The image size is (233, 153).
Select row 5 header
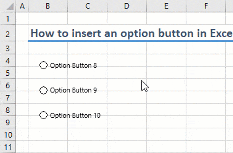pos(8,73)
